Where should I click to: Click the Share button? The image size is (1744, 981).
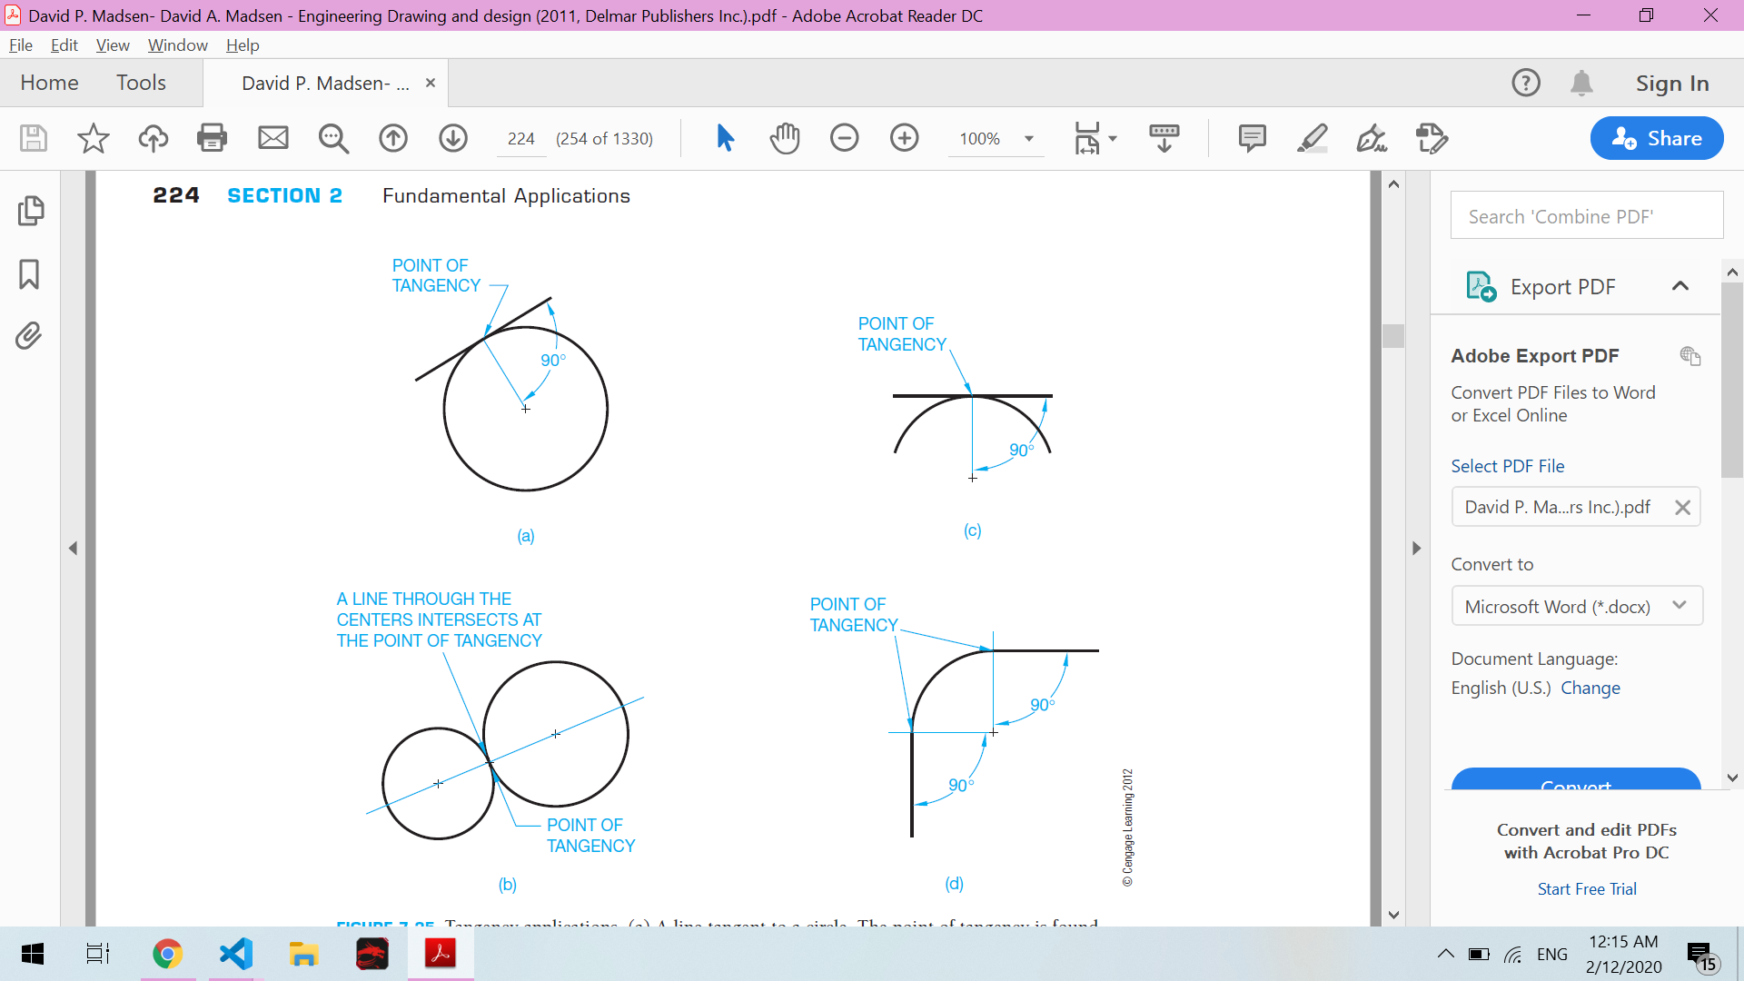1656,138
